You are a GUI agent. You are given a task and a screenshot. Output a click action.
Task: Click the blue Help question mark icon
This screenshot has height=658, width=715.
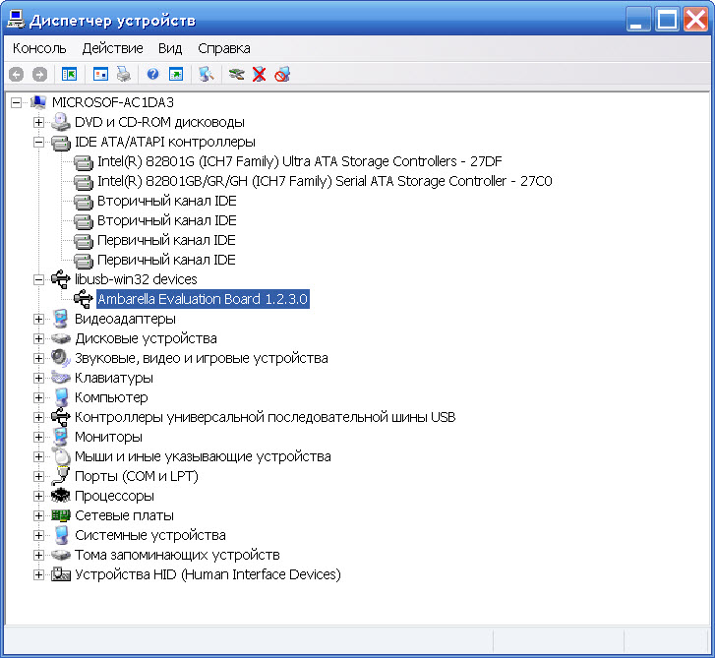click(x=152, y=74)
